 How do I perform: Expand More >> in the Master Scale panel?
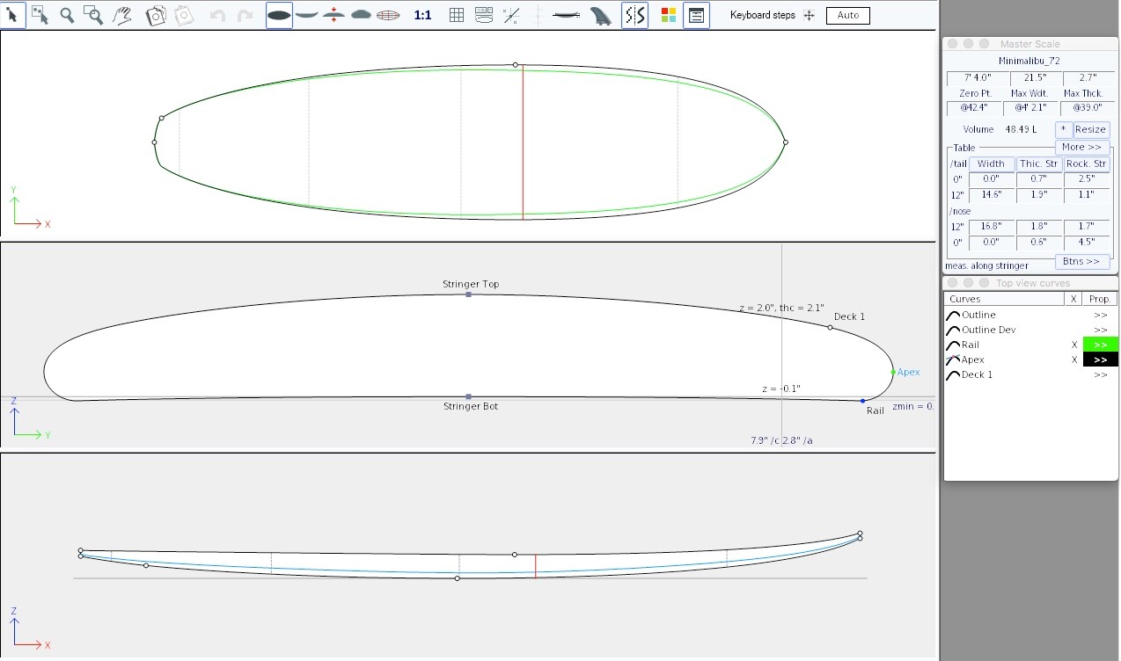click(x=1082, y=147)
